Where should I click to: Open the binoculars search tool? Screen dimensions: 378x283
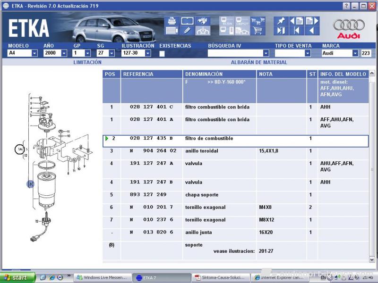click(203, 21)
